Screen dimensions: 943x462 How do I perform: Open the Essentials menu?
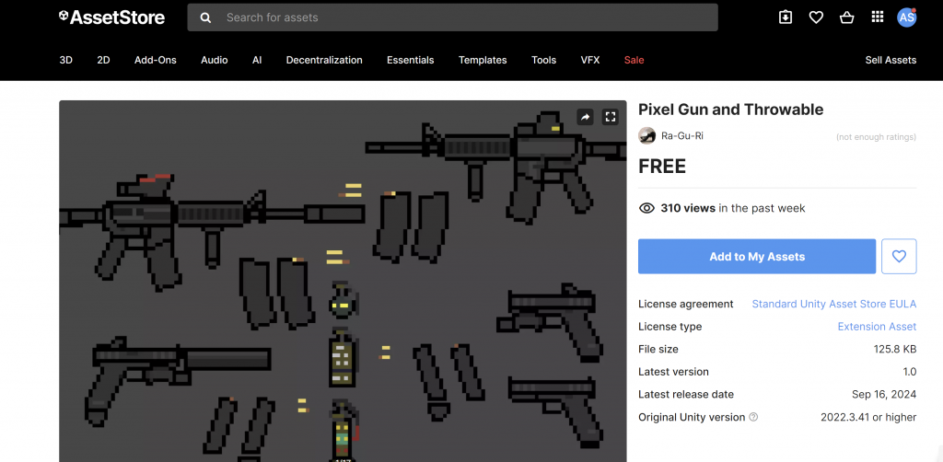pyautogui.click(x=410, y=60)
